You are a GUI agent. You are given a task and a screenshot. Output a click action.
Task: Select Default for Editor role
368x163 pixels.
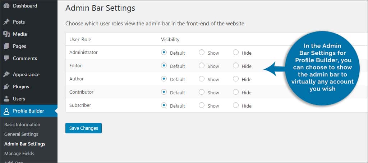click(164, 66)
